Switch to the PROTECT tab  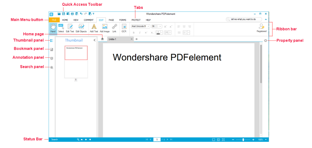pos(136,20)
